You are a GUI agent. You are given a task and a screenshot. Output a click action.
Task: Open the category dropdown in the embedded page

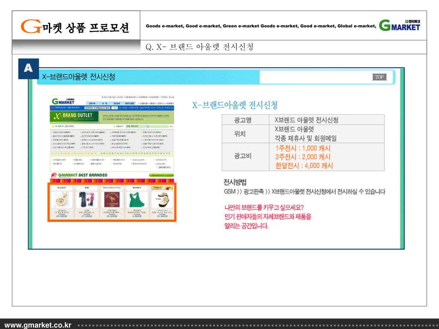(x=137, y=126)
